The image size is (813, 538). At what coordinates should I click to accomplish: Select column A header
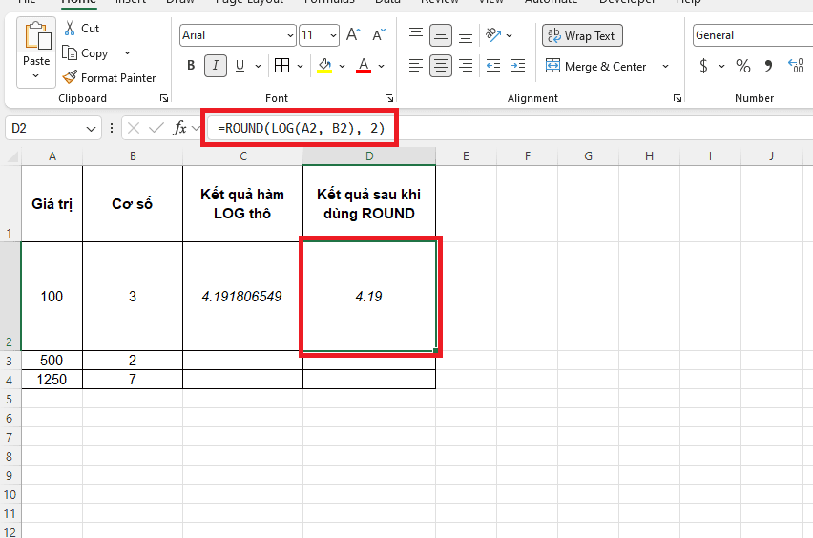click(x=52, y=156)
